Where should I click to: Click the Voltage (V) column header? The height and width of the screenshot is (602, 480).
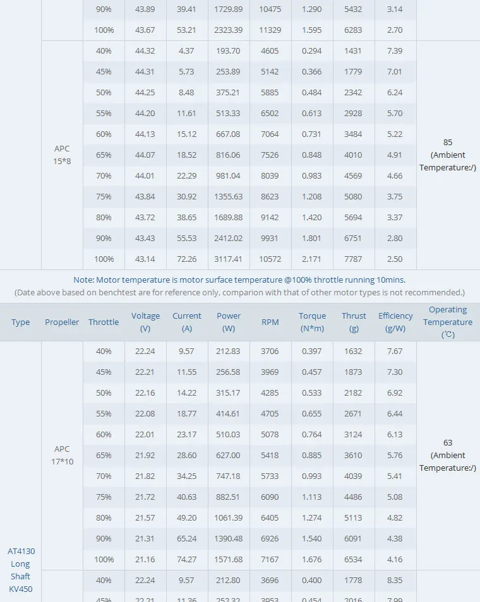point(145,322)
